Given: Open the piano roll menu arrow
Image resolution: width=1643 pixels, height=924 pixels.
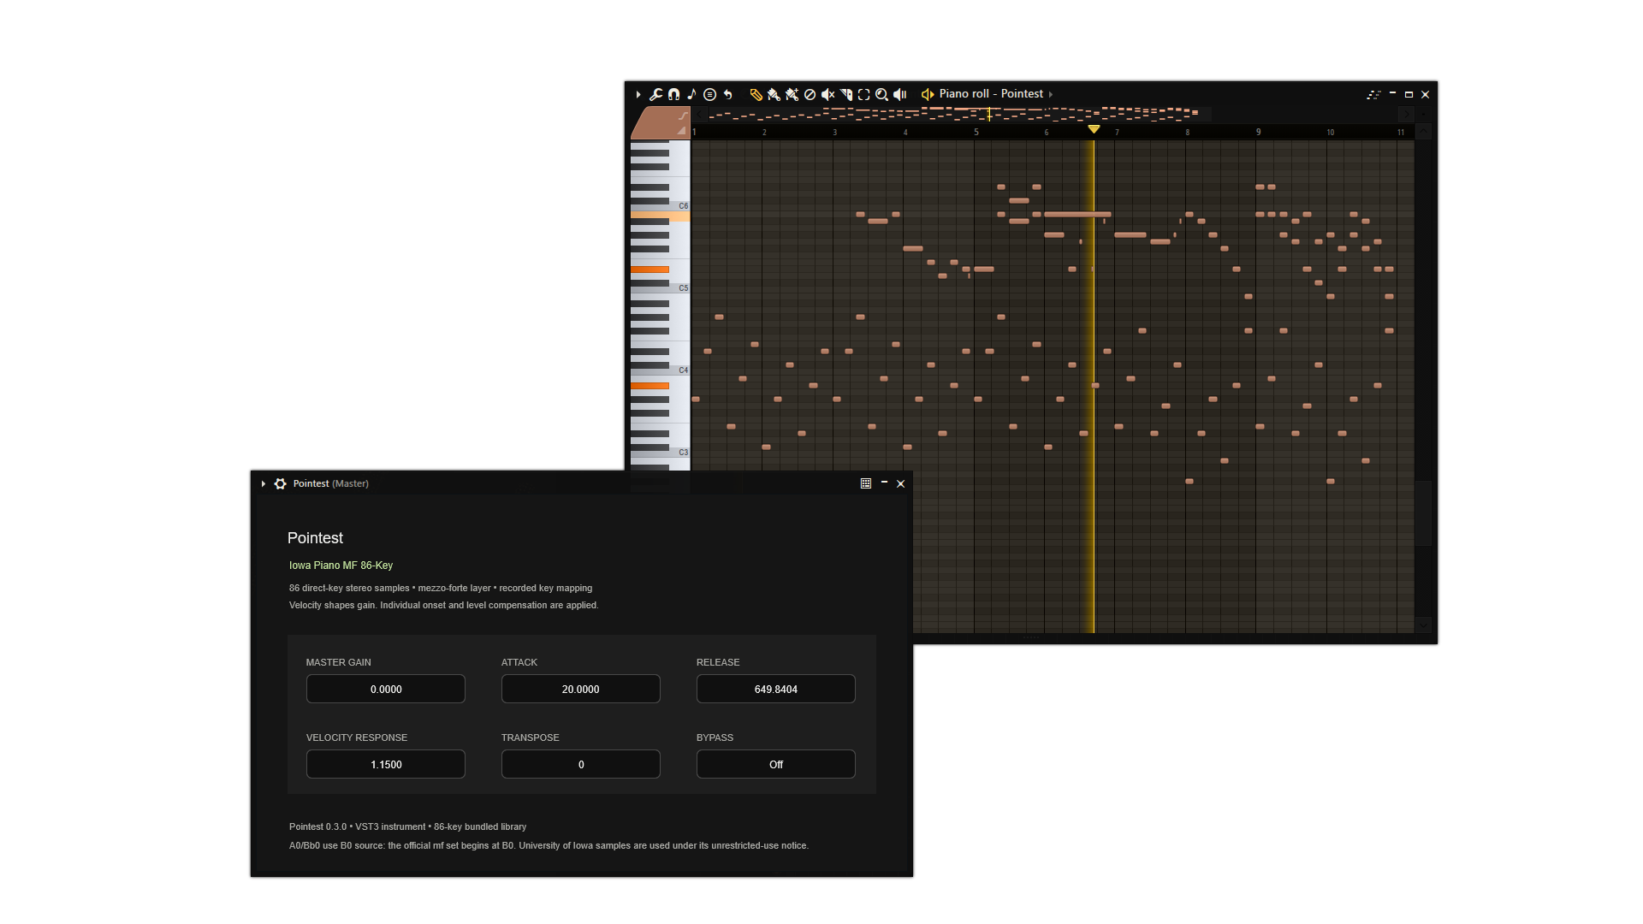Looking at the screenshot, I should click(638, 94).
